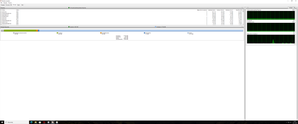
Task: Open the Windows Start menu
Action: tap(1, 122)
